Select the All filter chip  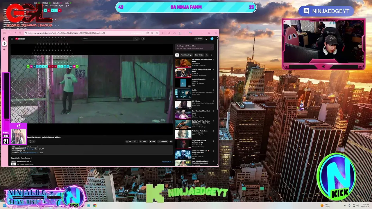177,55
